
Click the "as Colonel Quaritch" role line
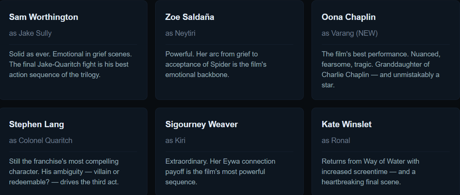click(41, 140)
